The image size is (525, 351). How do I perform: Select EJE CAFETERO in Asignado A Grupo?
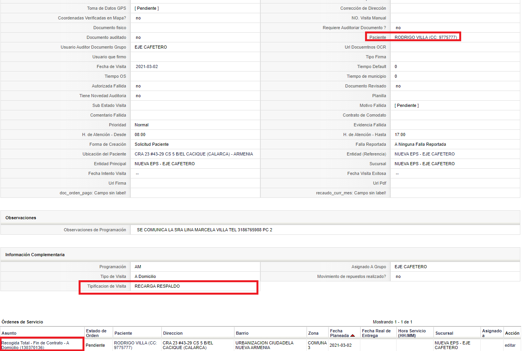(411, 267)
